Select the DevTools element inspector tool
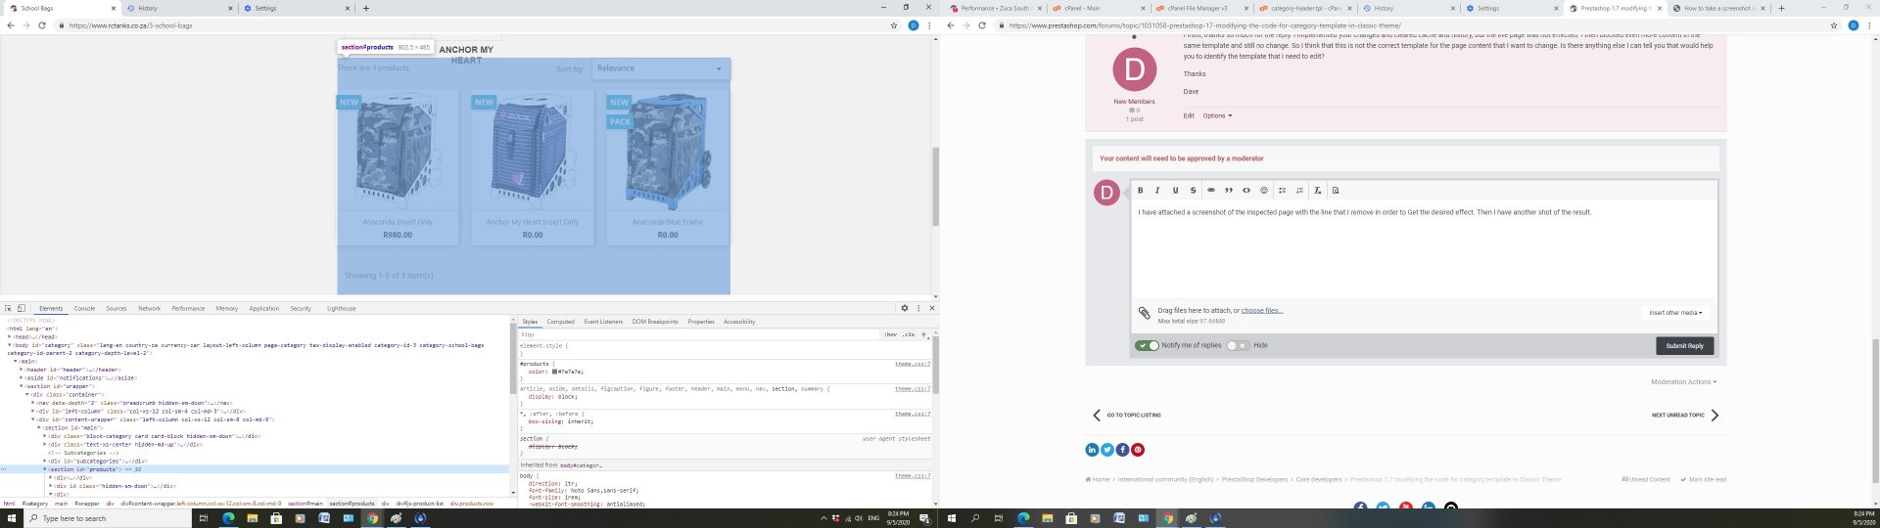The width and height of the screenshot is (1880, 528). pyautogui.click(x=8, y=308)
